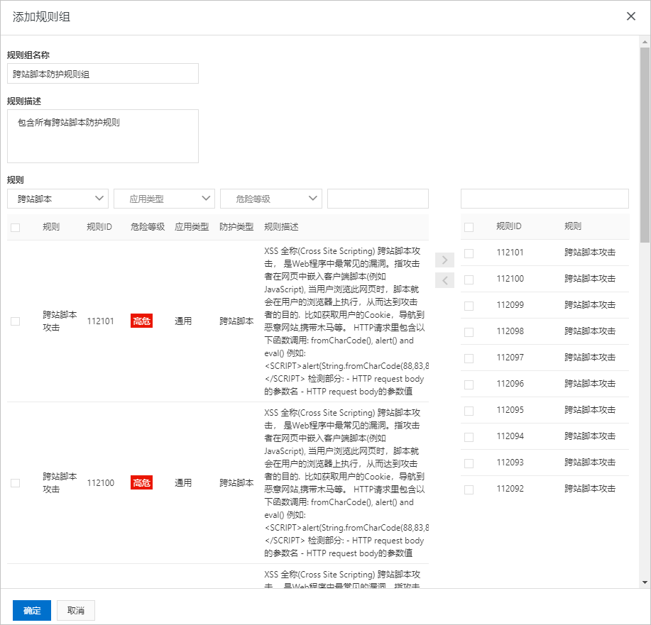Click the 通用 cell in row 112101
This screenshot has height=625, width=651.
pyautogui.click(x=183, y=321)
